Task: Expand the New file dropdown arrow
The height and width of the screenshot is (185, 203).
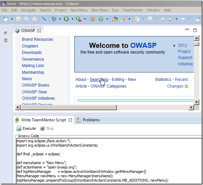Action: coord(12,19)
